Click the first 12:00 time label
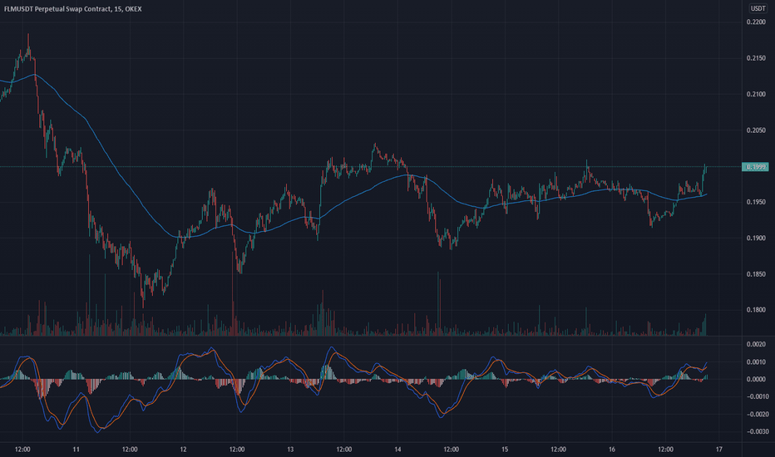 [22, 450]
